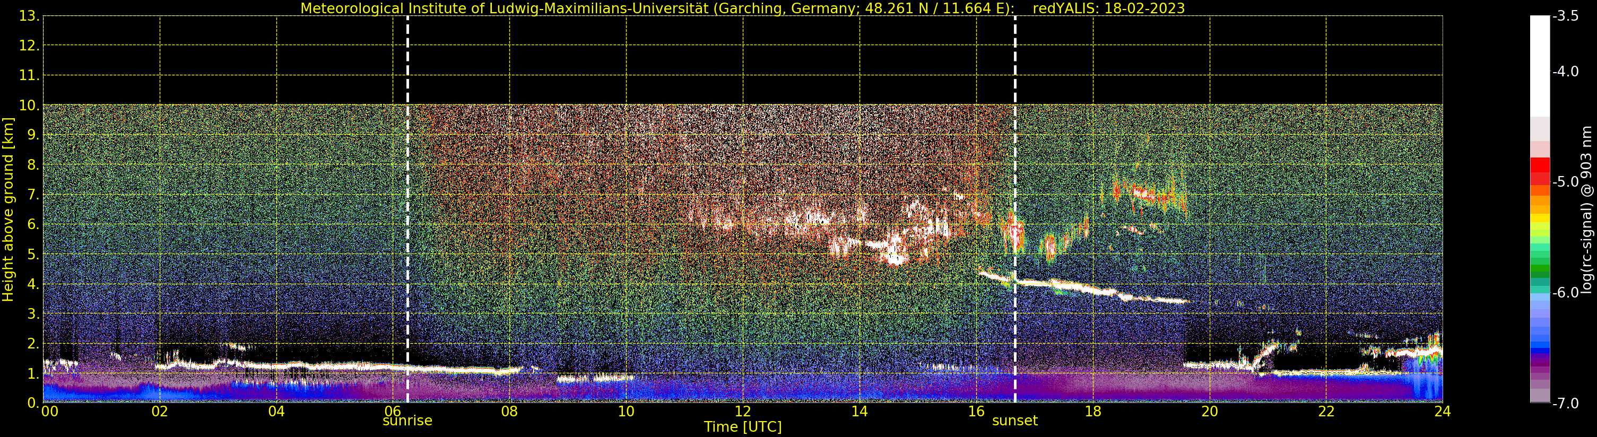The width and height of the screenshot is (1597, 437).
Task: Click the colorbar tick value -6.0
Action: (1565, 293)
